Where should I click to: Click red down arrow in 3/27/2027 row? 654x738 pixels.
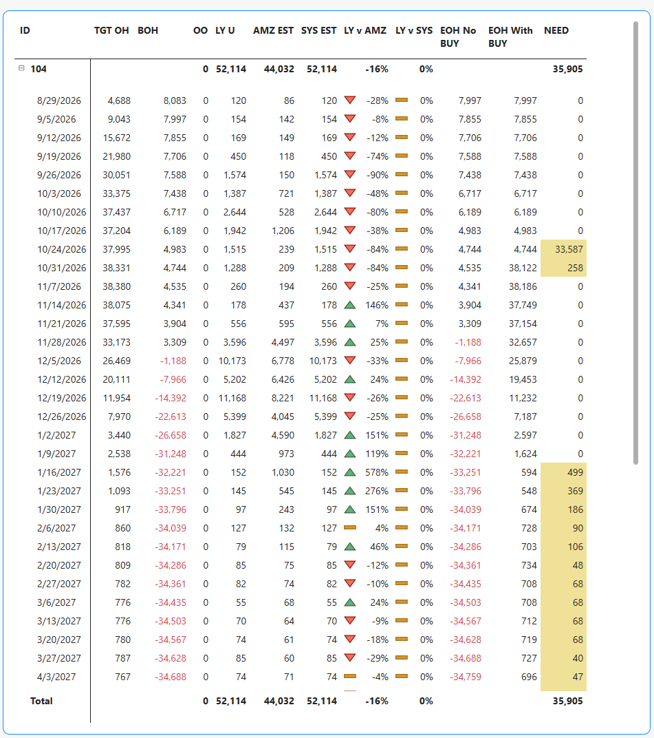350,657
